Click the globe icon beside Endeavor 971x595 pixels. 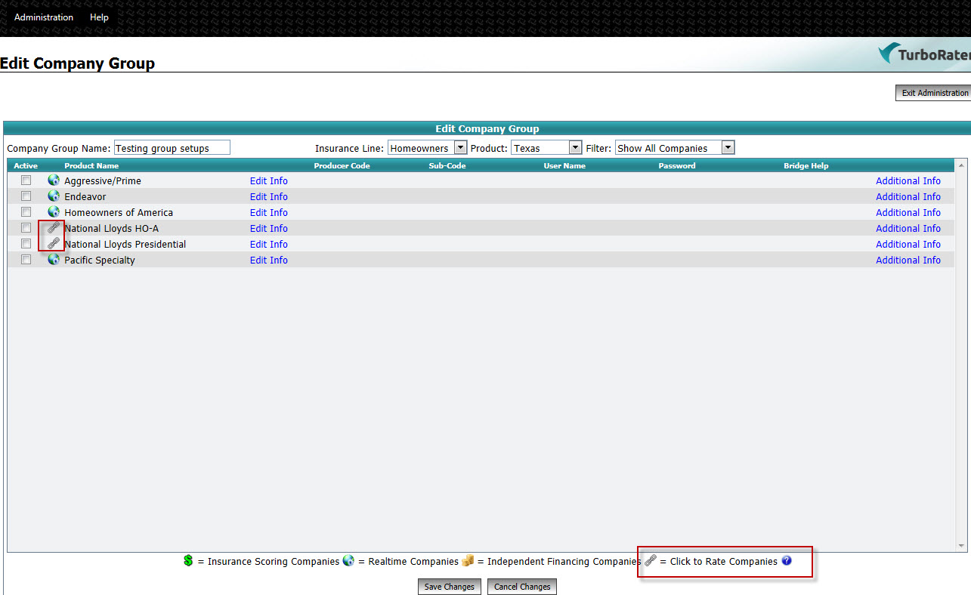point(54,196)
